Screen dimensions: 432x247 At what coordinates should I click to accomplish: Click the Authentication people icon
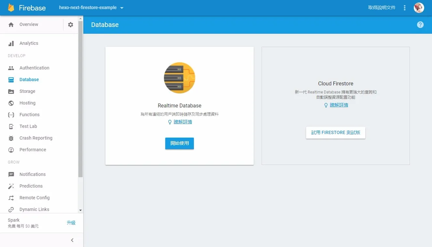[11, 68]
